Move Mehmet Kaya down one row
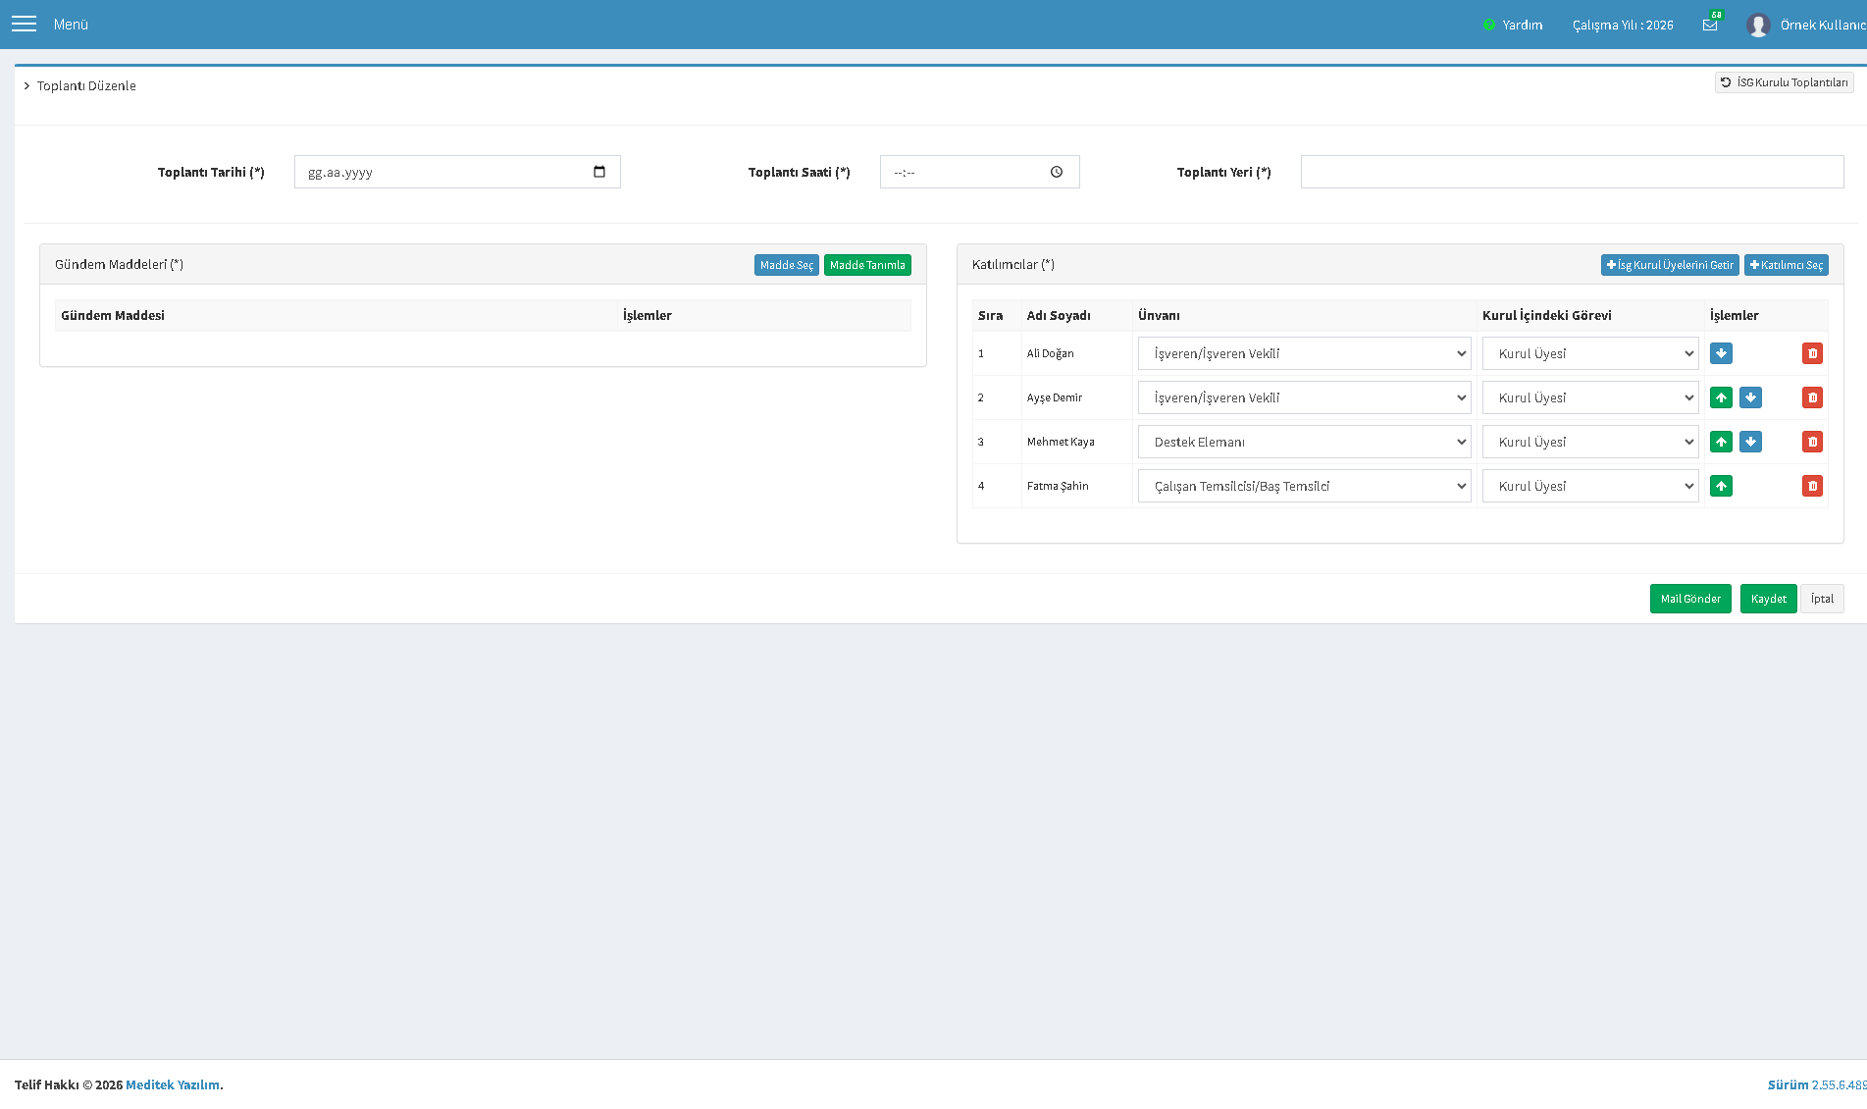This screenshot has height=1109, width=1867. tap(1750, 442)
